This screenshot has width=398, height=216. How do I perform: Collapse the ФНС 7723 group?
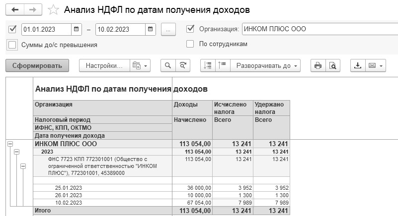(23, 166)
